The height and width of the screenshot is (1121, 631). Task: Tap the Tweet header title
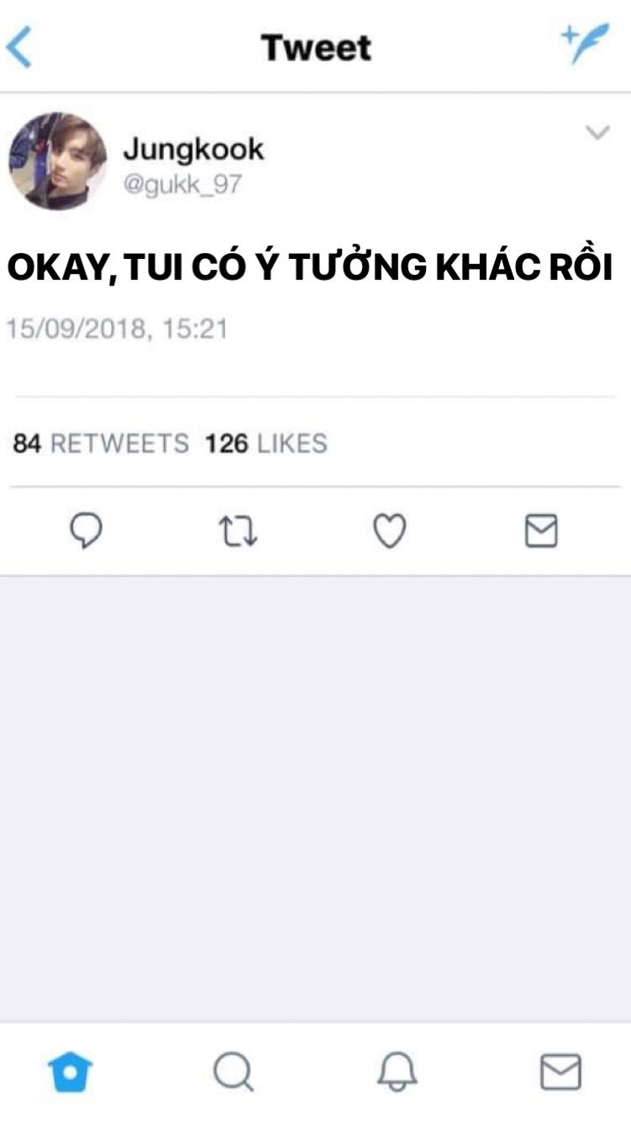[316, 47]
